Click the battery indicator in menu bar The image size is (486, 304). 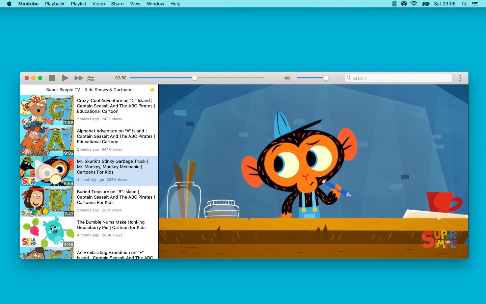coord(425,4)
